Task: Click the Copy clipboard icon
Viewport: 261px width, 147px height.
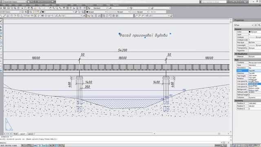Action: point(25,8)
